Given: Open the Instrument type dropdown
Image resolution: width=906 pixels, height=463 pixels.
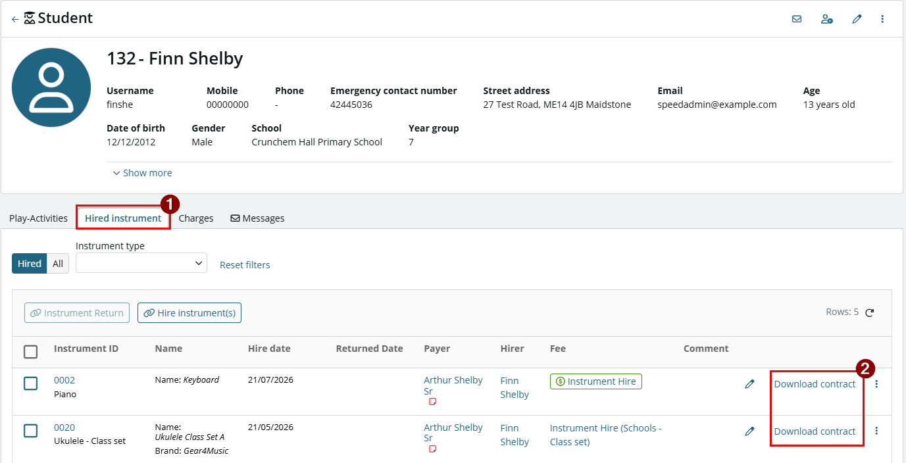Looking at the screenshot, I should 141,263.
